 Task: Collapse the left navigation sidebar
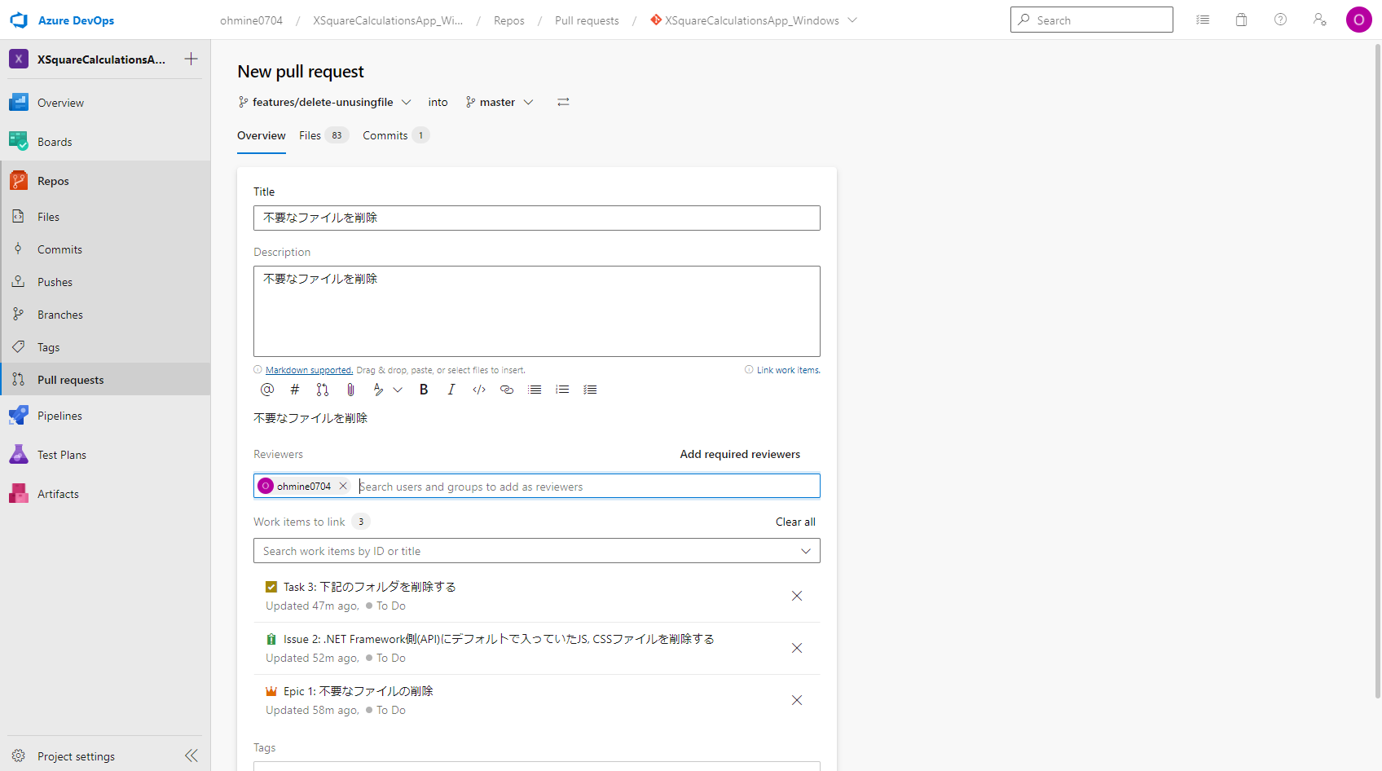coord(191,756)
